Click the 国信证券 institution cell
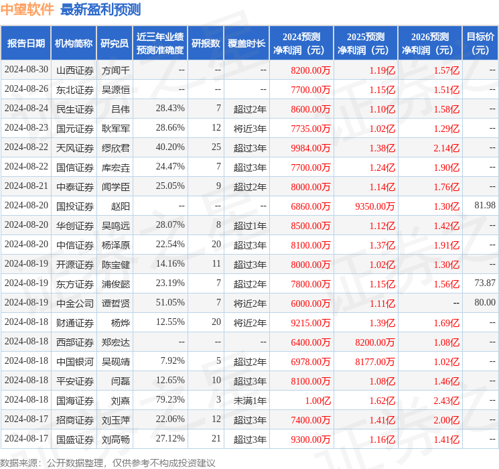Image resolution: width=499 pixels, height=469 pixels. click(x=75, y=167)
